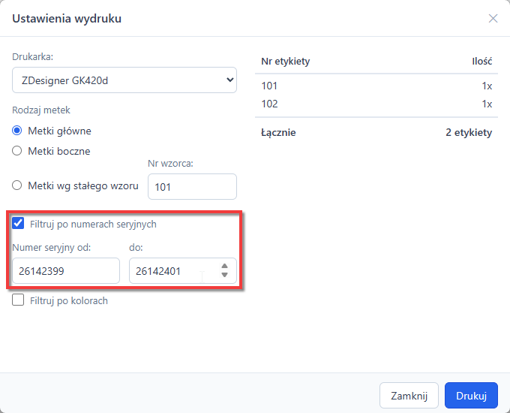Viewport: 510px width, 413px height.
Task: Select Metki wg stałego wzoru option
Action: (17, 185)
